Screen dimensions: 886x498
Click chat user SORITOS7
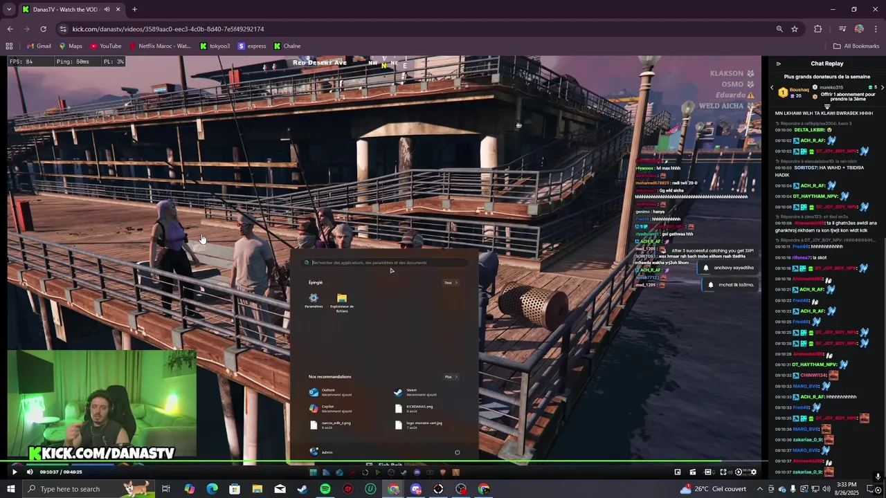805,168
